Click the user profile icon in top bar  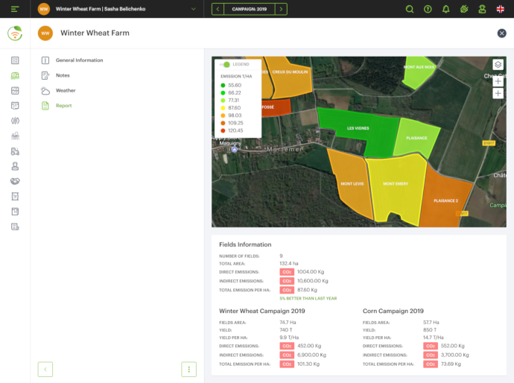482,9
